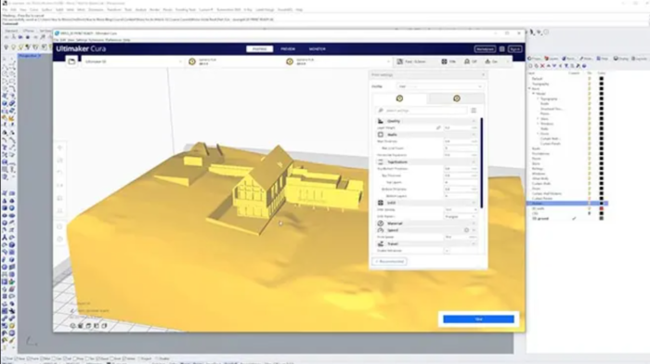This screenshot has width=650, height=364.
Task: Select Cura Move tool in left toolbar
Action: (x=59, y=148)
